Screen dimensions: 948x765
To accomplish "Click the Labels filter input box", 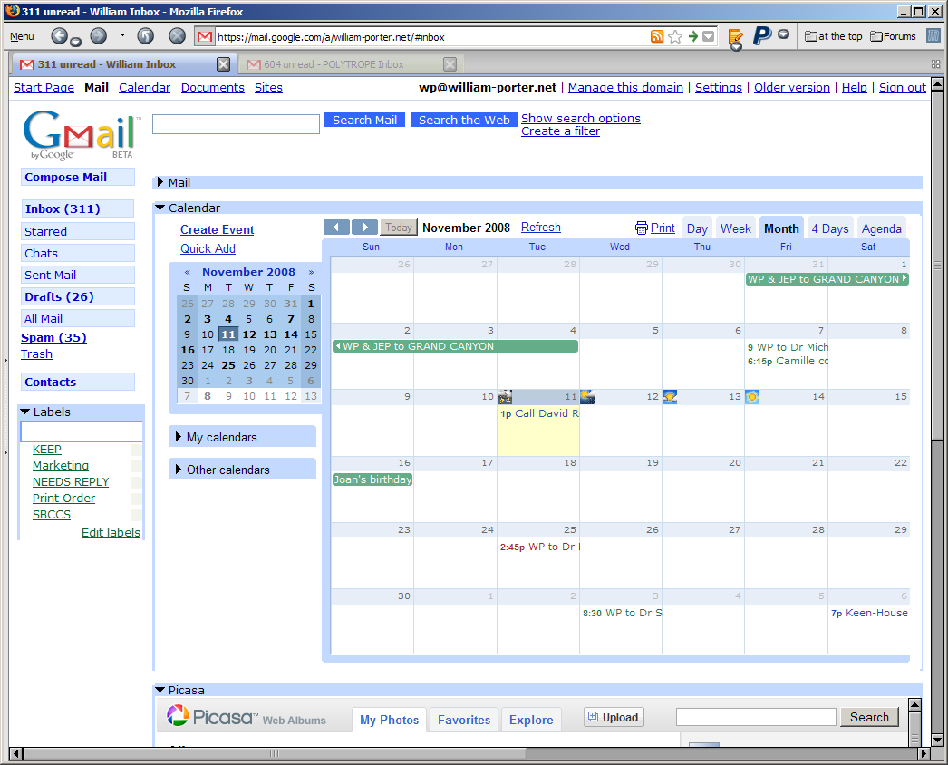I will 82,431.
